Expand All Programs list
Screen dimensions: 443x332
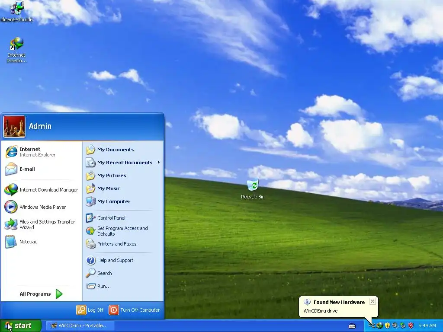coord(41,294)
